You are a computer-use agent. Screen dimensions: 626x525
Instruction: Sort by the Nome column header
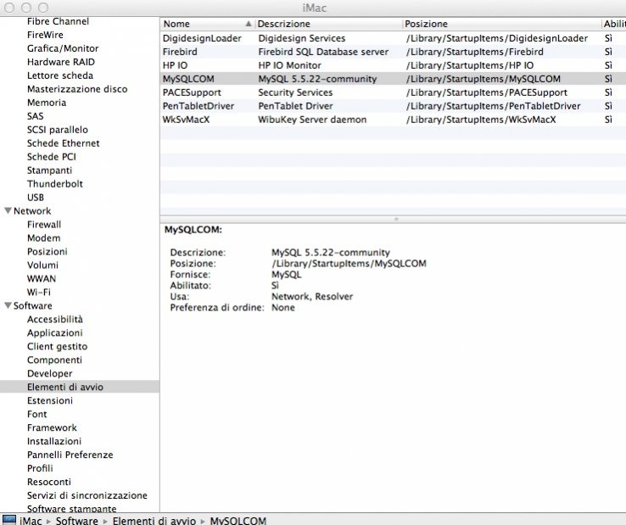tap(207, 24)
